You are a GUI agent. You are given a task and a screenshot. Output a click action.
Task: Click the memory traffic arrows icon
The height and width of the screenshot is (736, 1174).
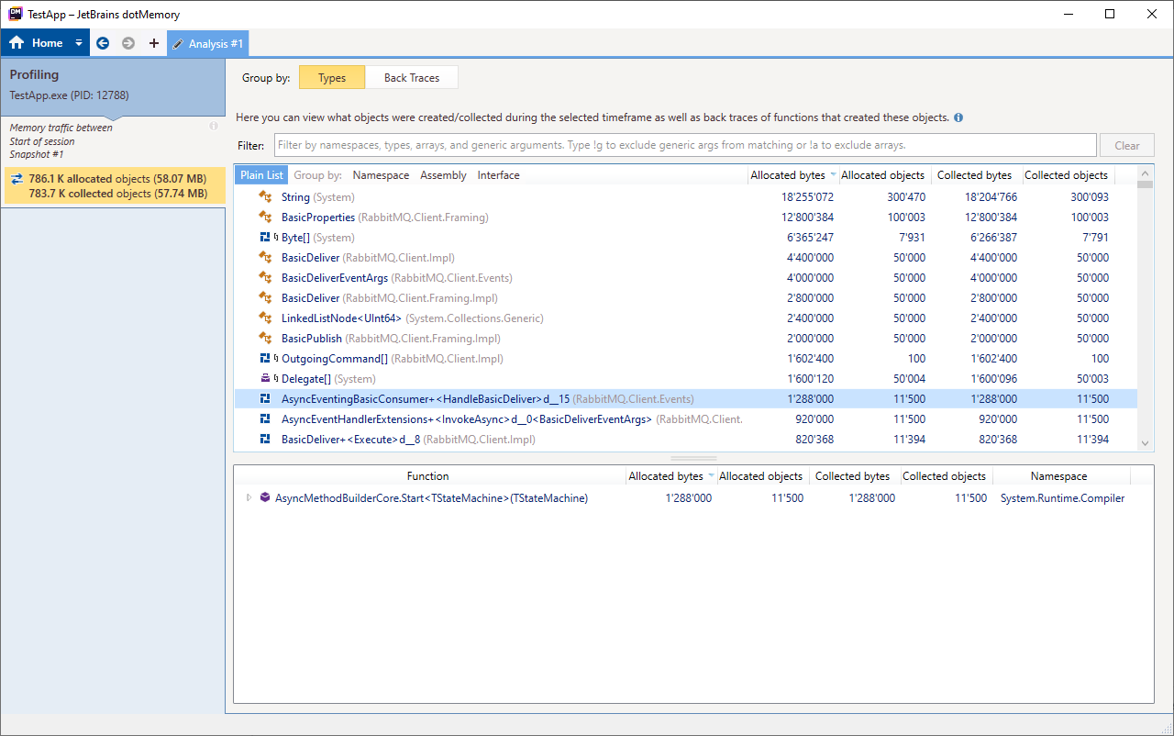coord(17,179)
